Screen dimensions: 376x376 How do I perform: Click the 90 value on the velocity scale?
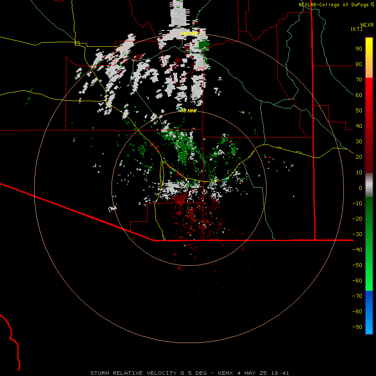pyautogui.click(x=359, y=49)
